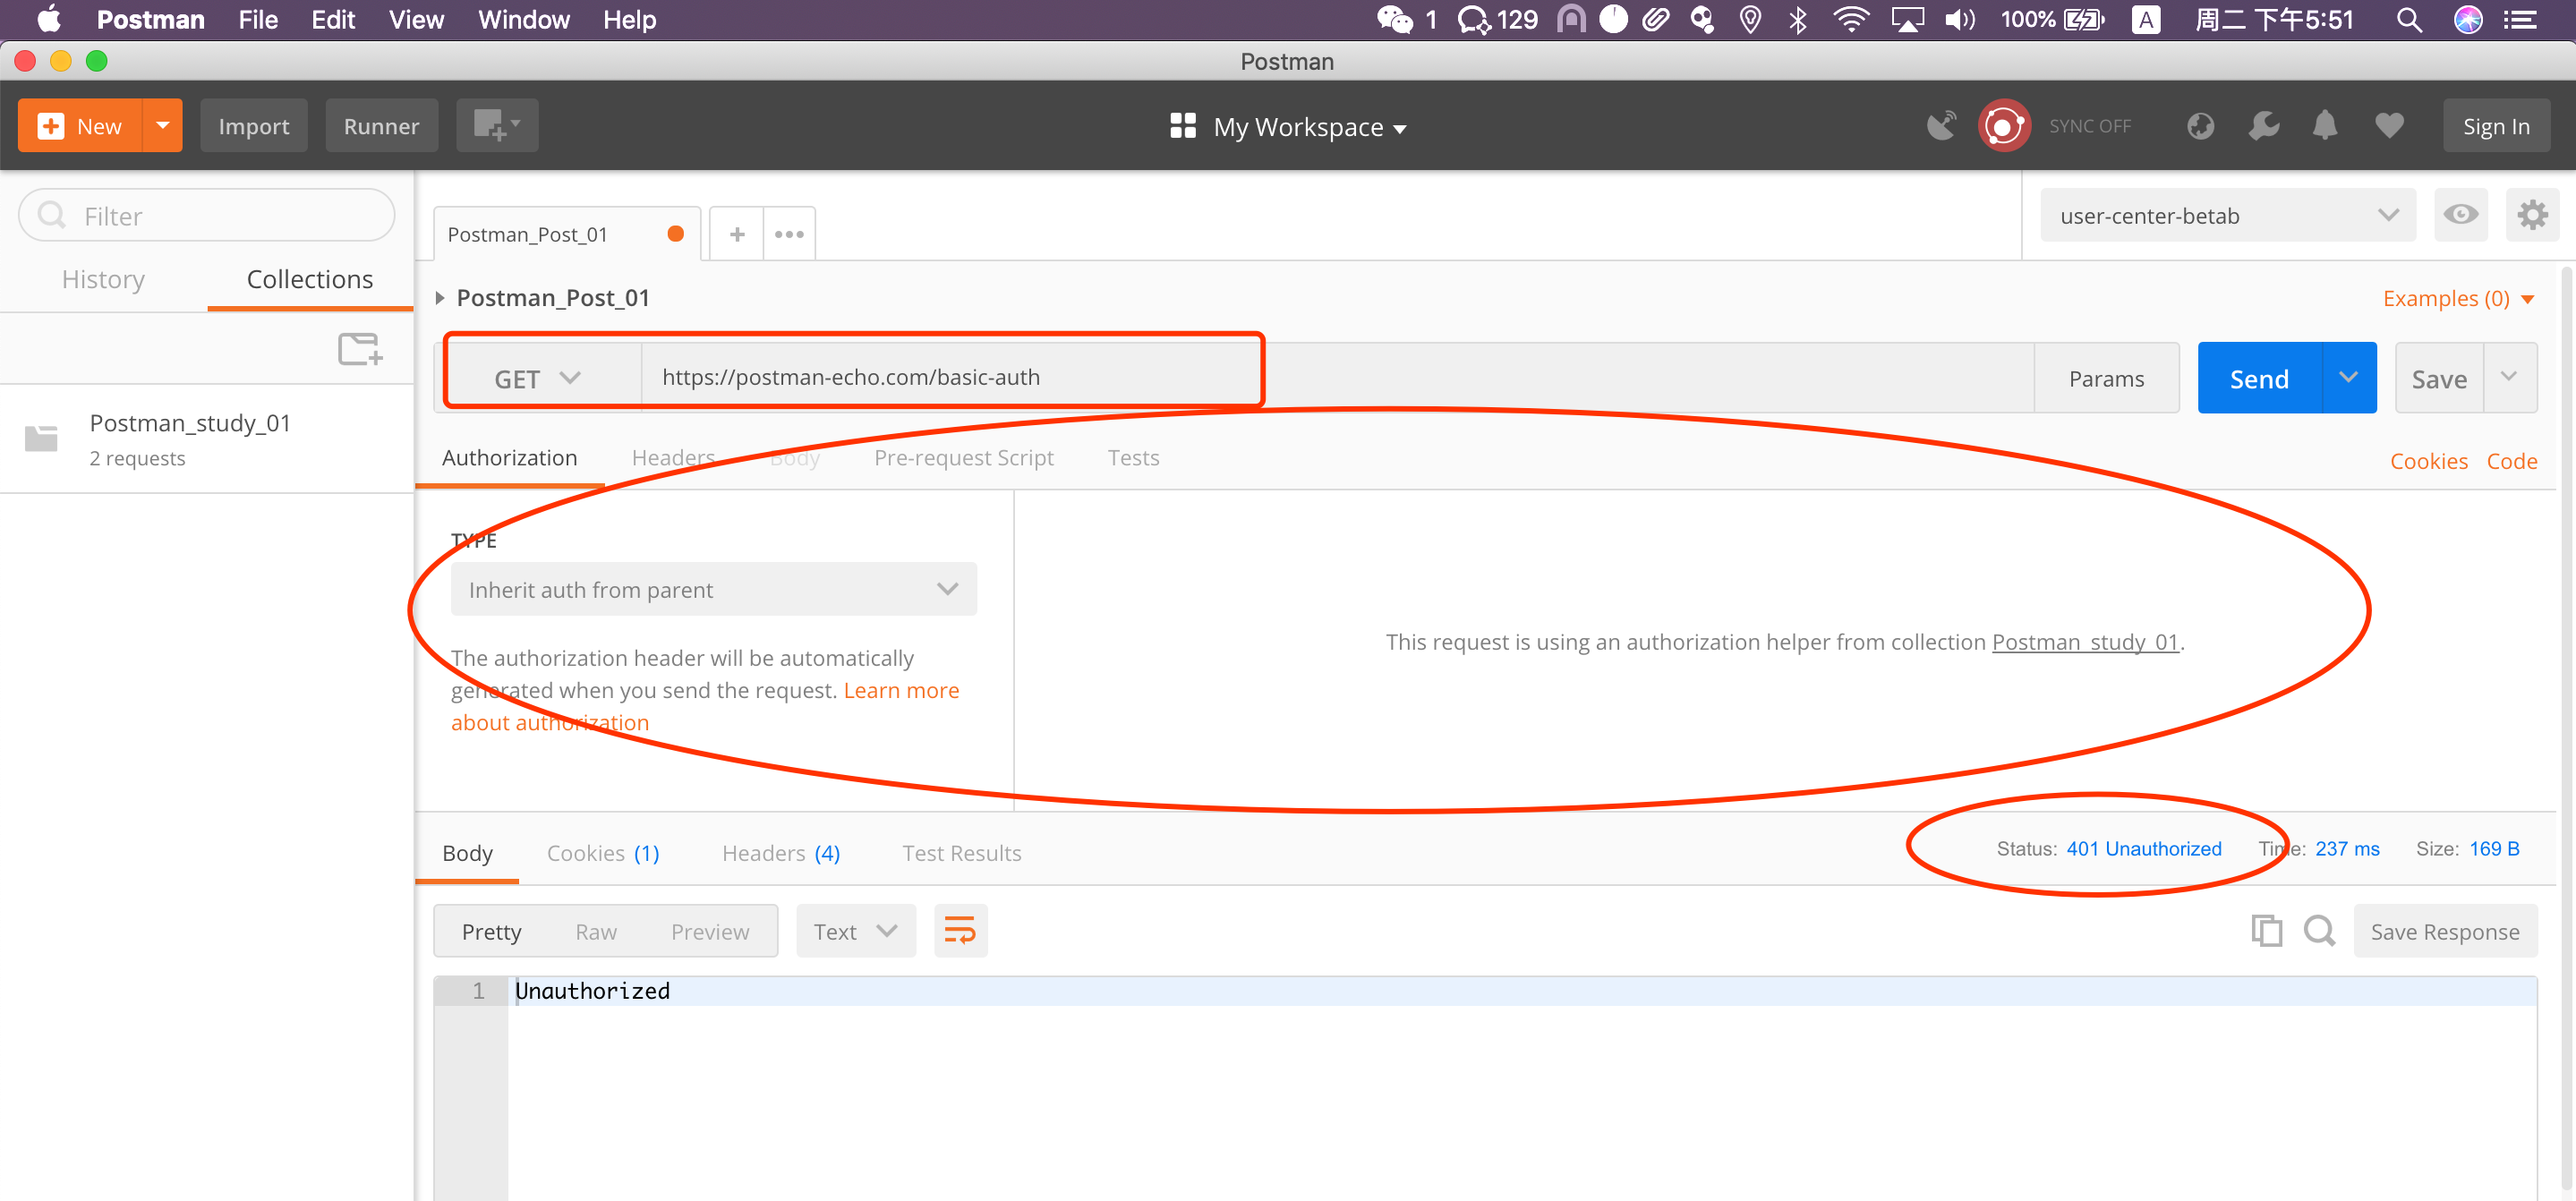The width and height of the screenshot is (2576, 1201).
Task: Open the View menu in the menu bar
Action: [416, 20]
